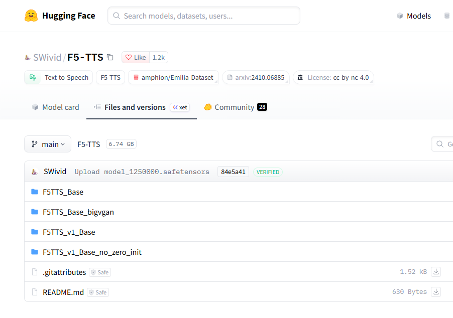Select the Text-to-Speech task tag
Screen dimensions: 453x318
click(x=58, y=77)
